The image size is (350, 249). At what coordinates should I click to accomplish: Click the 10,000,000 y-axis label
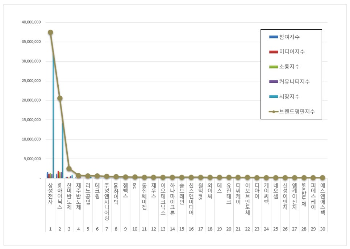(31, 139)
